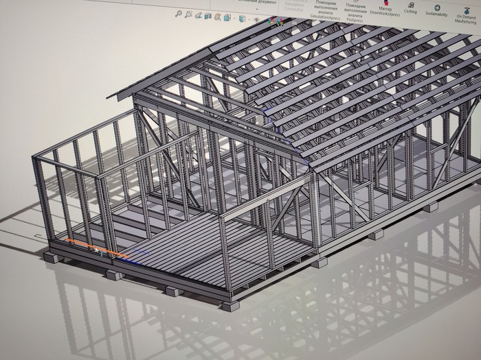Expand the Display Style dropdown arrow
This screenshot has height=360, width=481.
point(249,20)
